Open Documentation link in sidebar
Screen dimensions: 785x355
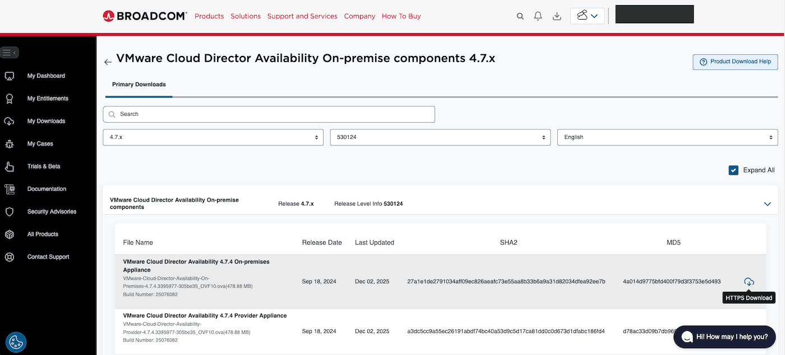click(x=47, y=189)
